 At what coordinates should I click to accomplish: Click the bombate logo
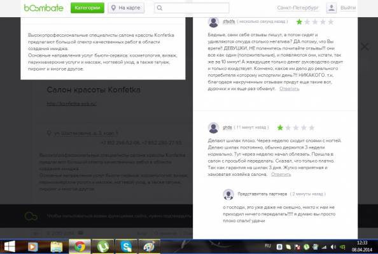[44, 8]
